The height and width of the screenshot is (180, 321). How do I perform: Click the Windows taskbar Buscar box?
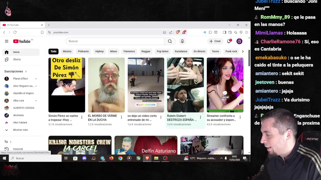tap(35, 158)
